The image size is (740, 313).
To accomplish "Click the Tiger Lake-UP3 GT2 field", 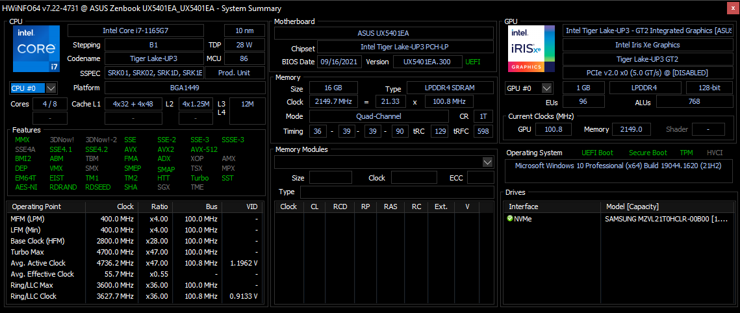I will (x=648, y=59).
